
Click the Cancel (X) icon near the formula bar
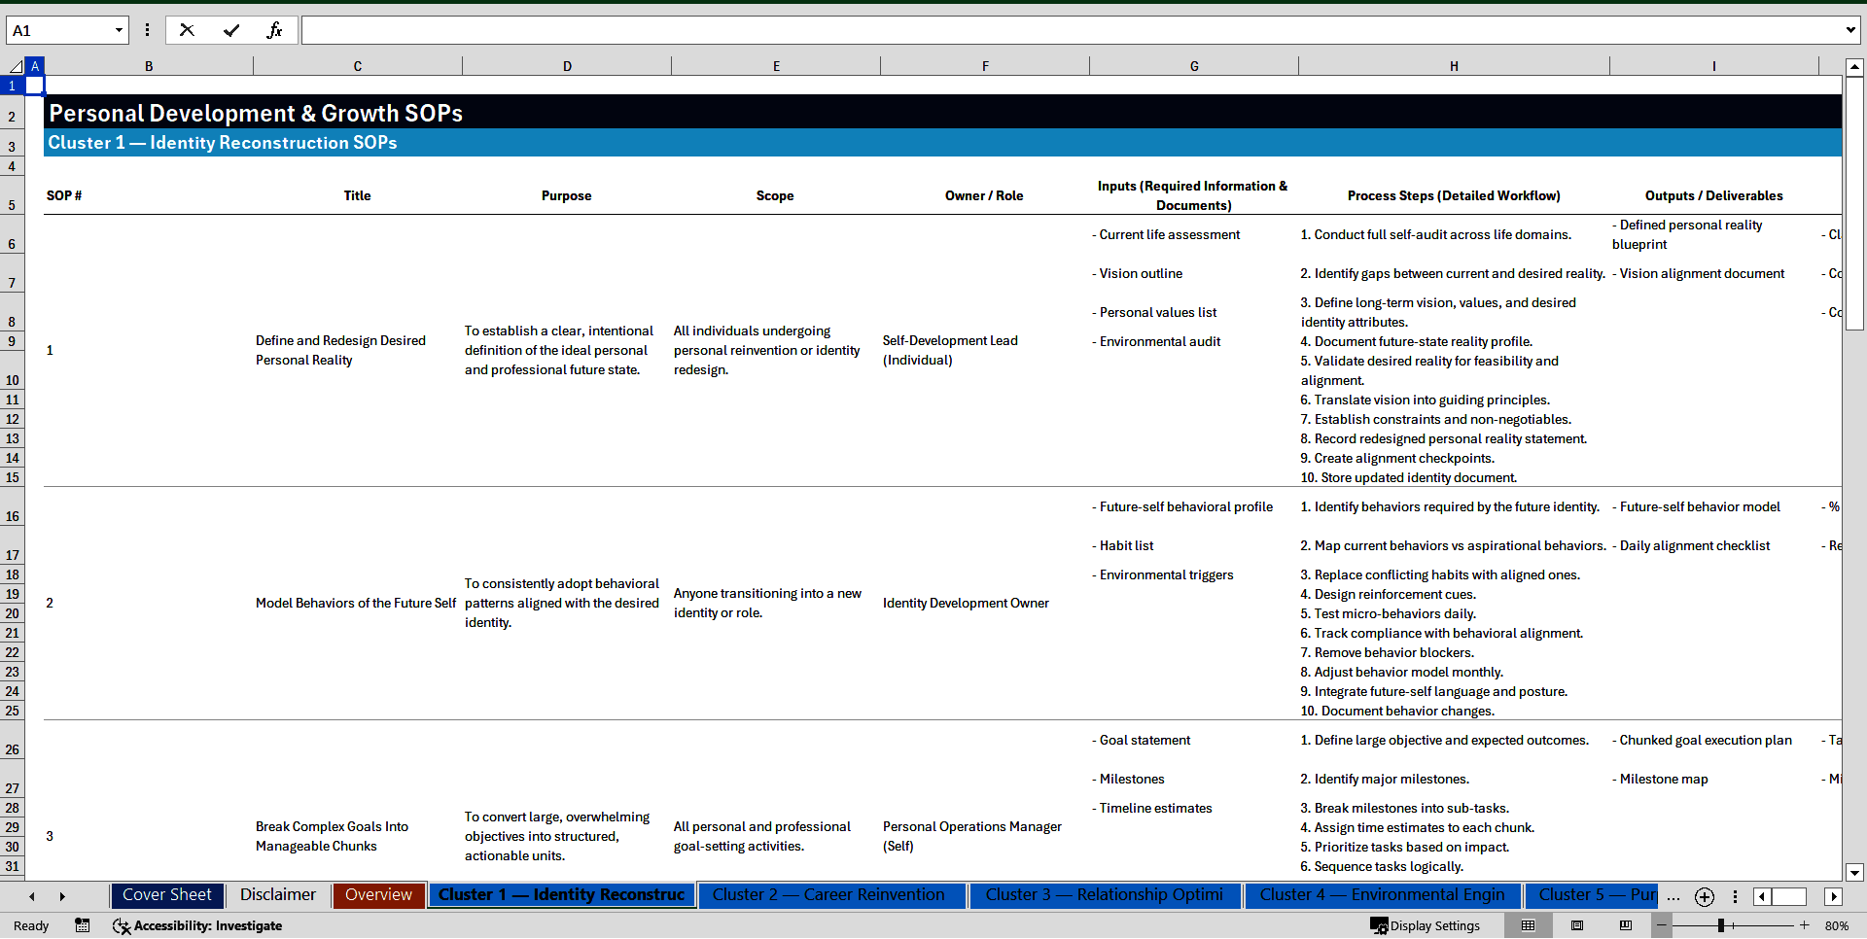[x=187, y=30]
